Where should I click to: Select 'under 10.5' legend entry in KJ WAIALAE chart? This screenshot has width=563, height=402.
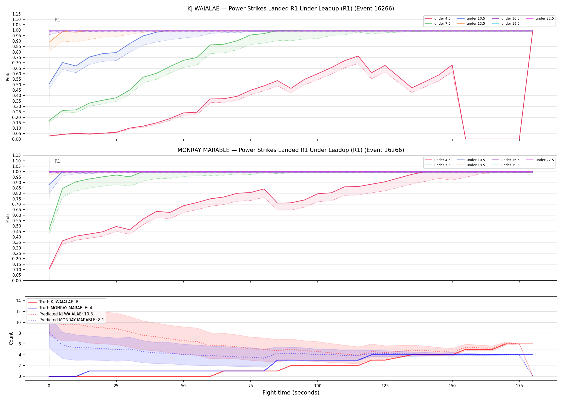[471, 18]
